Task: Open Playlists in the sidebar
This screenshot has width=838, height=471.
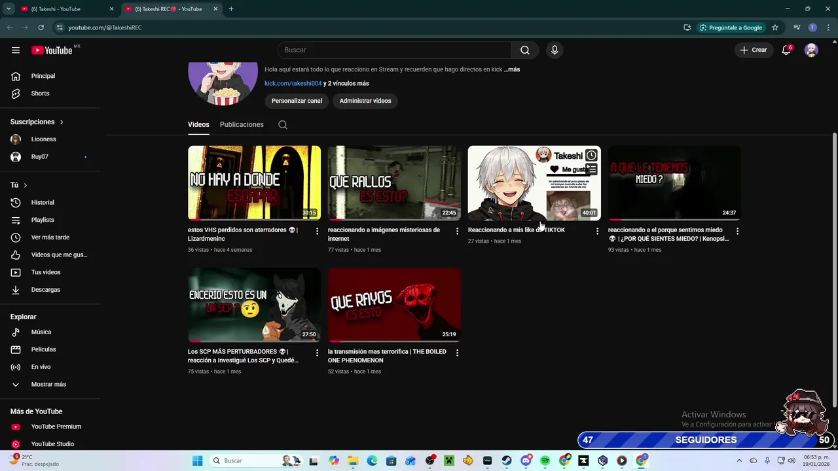Action: click(x=48, y=220)
